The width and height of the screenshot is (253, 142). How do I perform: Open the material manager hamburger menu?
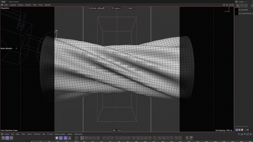pyautogui.click(x=236, y=2)
